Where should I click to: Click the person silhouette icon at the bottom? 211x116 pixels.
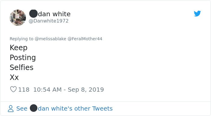[11, 108]
